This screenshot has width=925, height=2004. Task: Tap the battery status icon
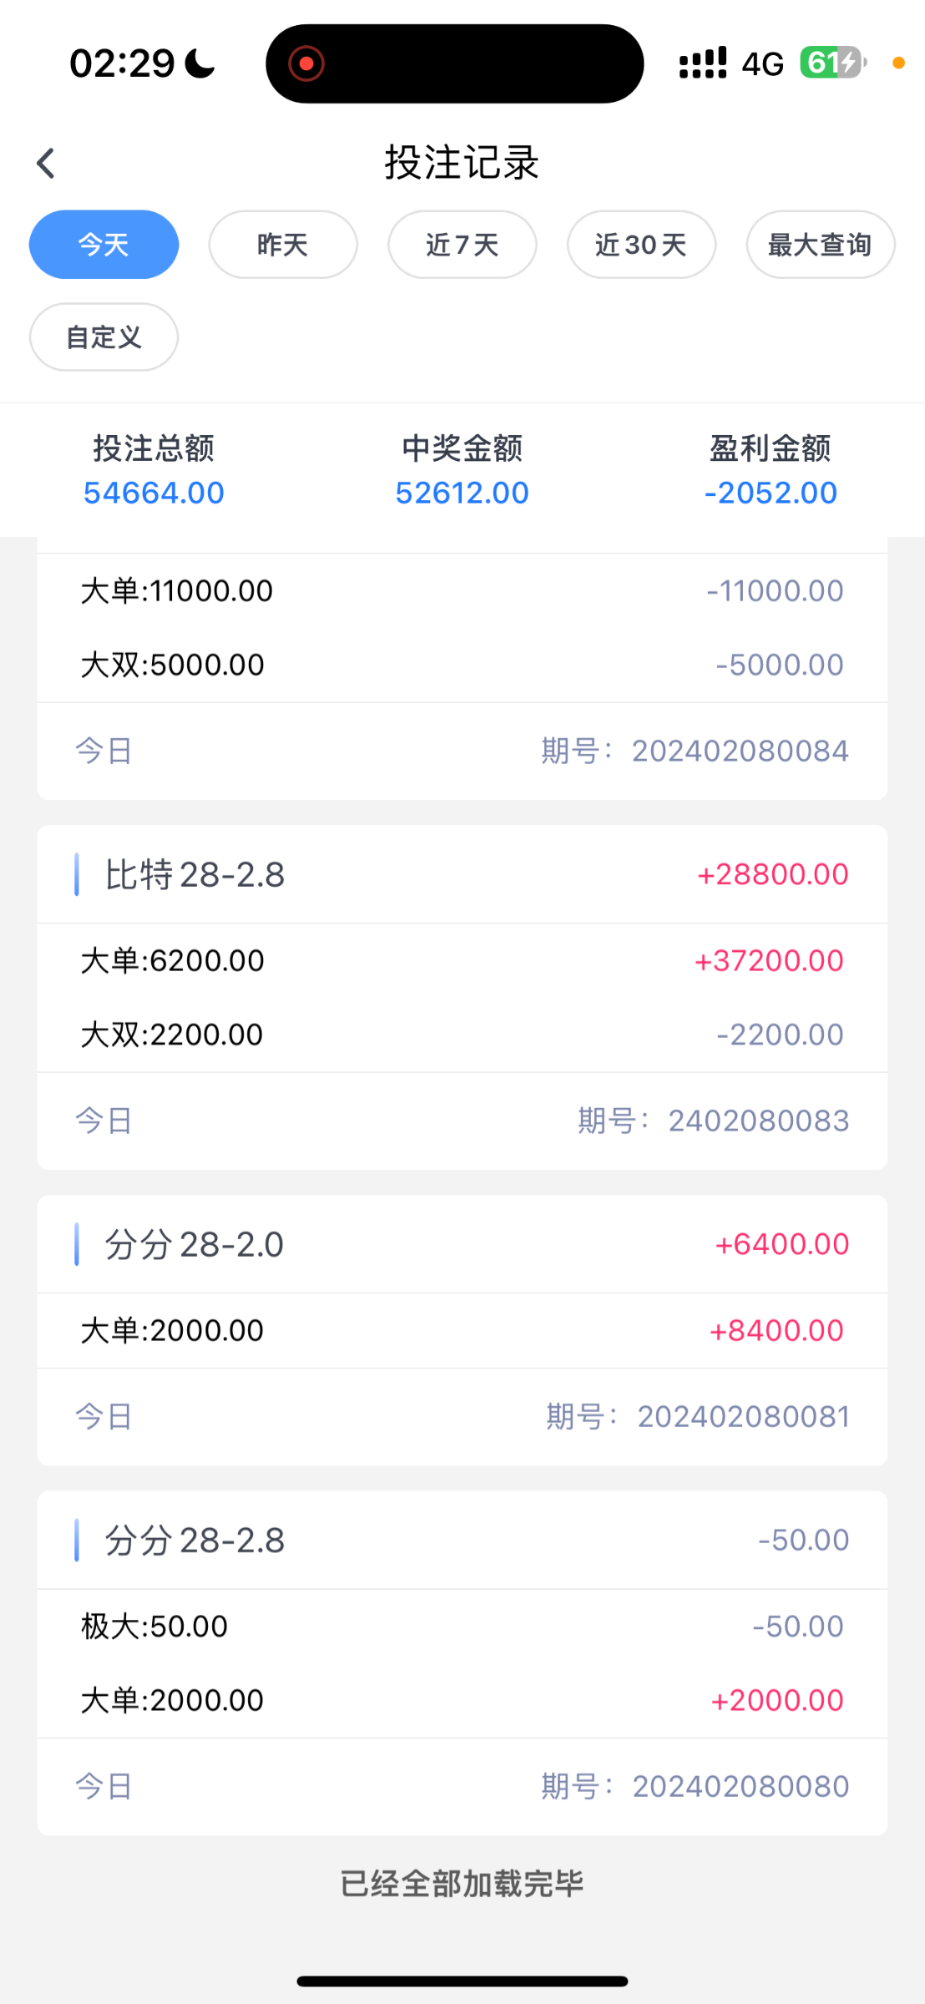[x=832, y=63]
